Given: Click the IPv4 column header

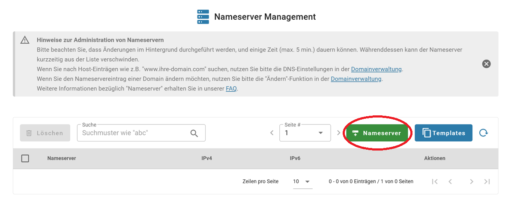Looking at the screenshot, I should tap(207, 158).
